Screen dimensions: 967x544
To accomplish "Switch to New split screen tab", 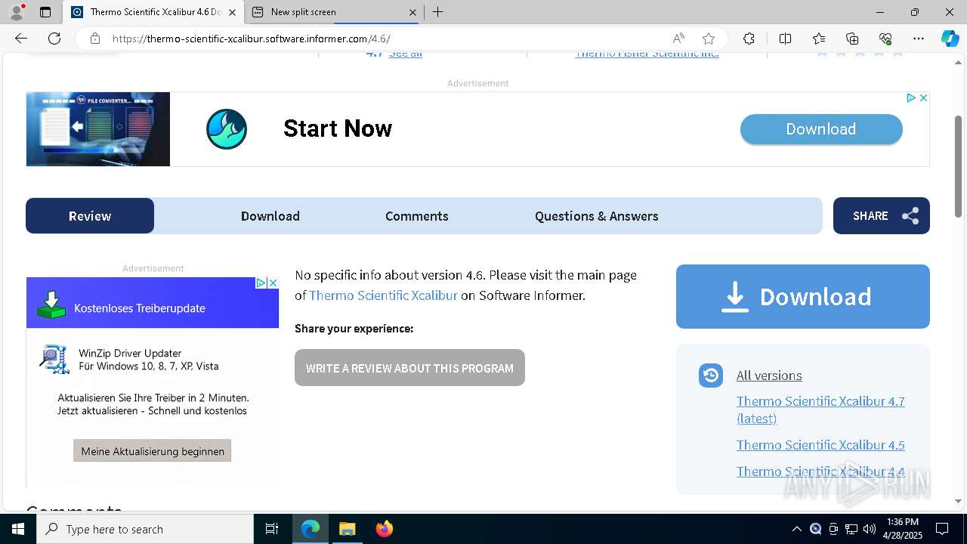I will (x=335, y=12).
